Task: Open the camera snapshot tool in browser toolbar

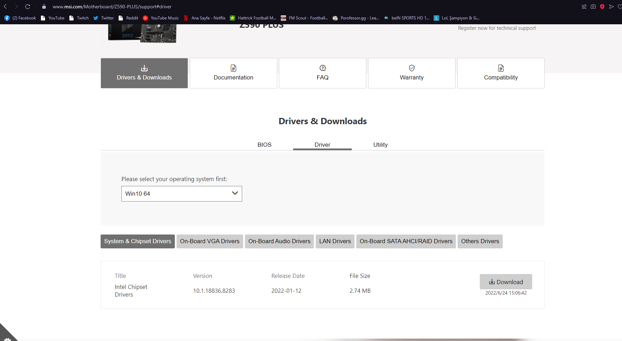Action: click(593, 7)
